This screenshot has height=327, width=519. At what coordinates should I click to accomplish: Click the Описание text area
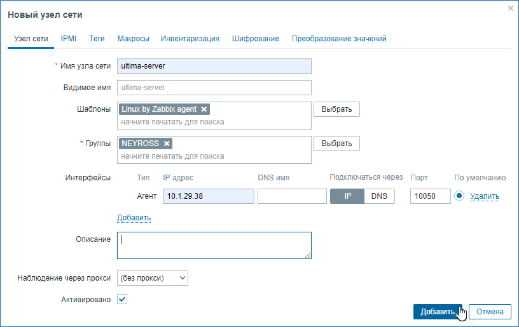coord(214,245)
